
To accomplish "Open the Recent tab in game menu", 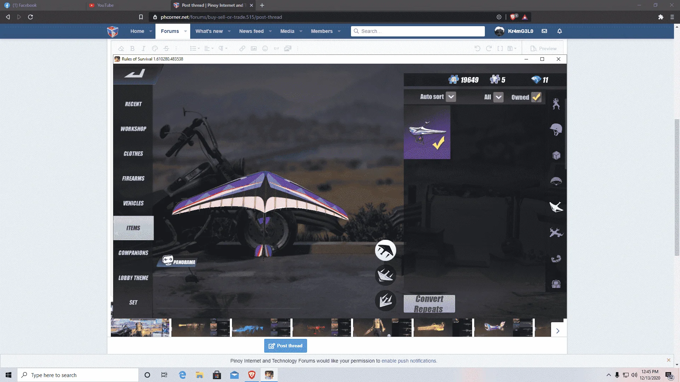I will pyautogui.click(x=133, y=104).
